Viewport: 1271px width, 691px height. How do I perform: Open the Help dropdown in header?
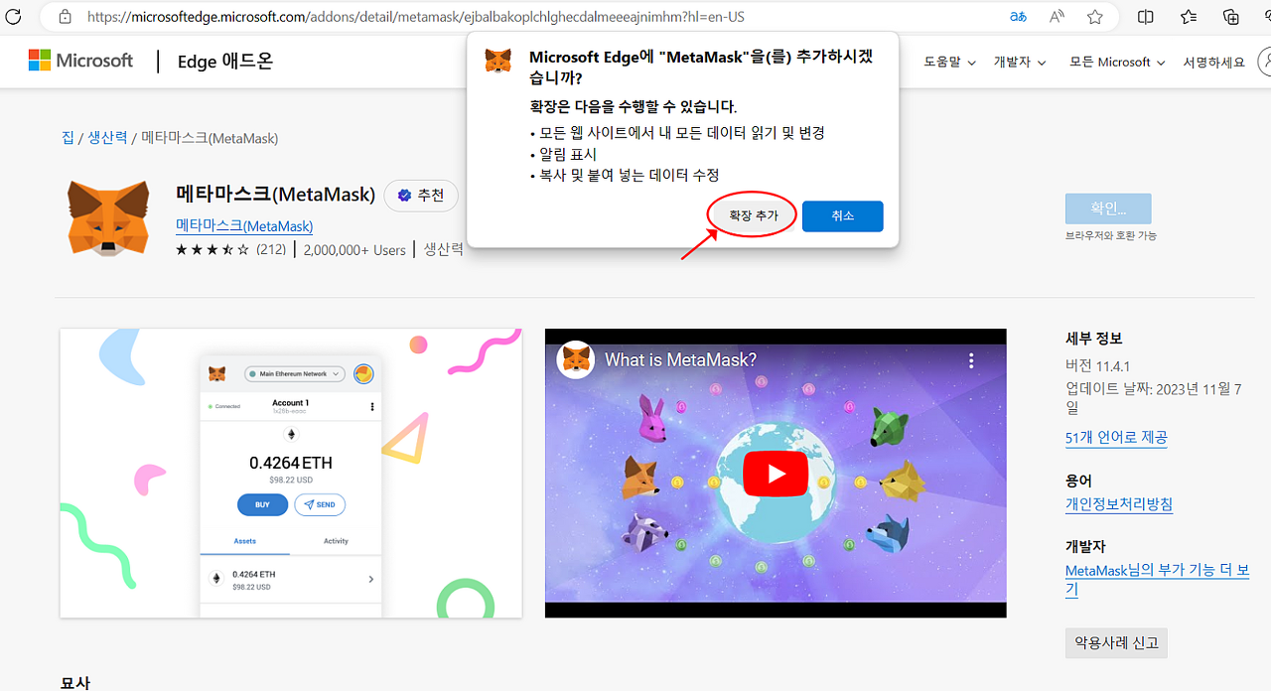[x=949, y=62]
